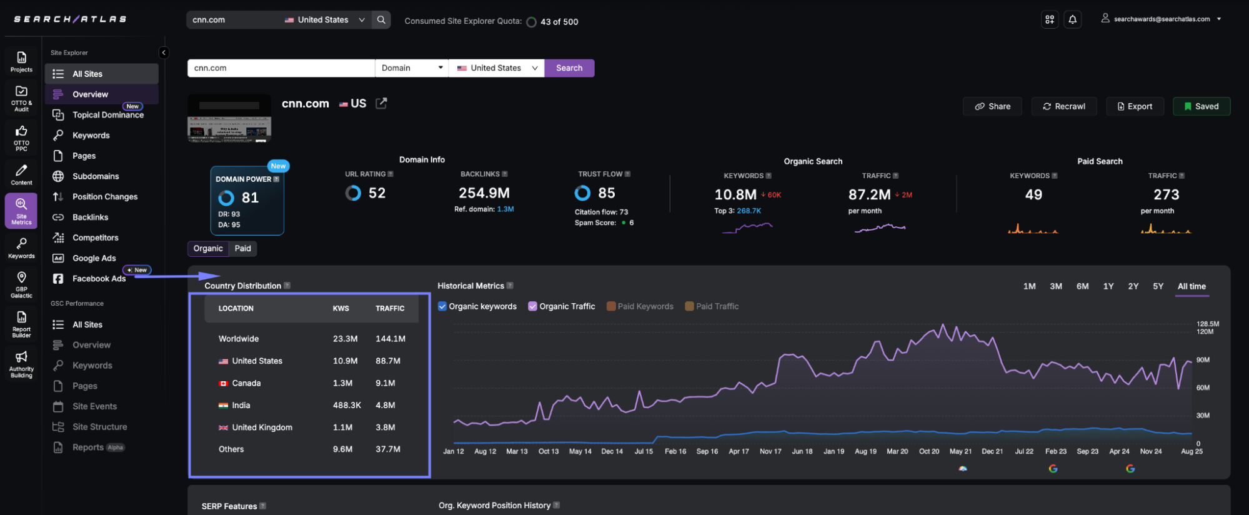Click the Trust Flow info icon

coord(627,174)
